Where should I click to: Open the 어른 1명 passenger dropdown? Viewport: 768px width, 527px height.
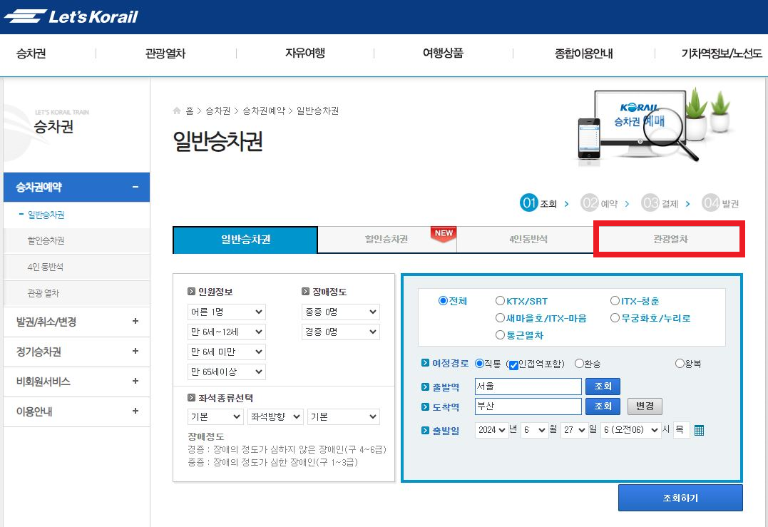(226, 312)
